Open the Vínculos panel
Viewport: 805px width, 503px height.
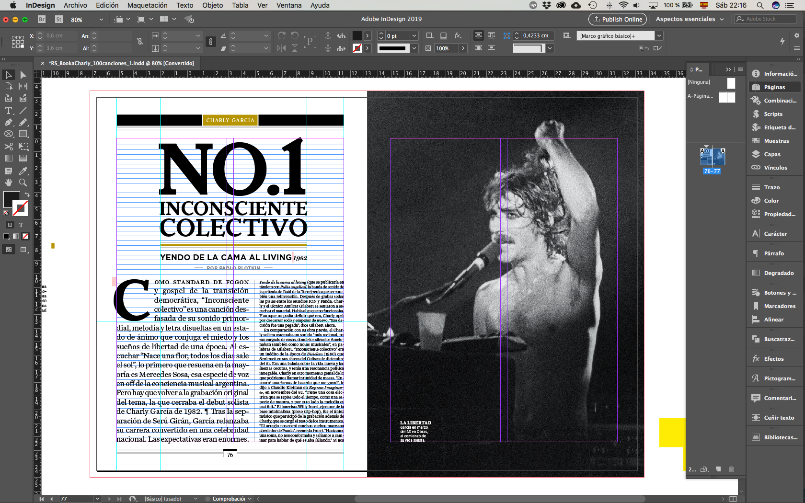point(775,168)
